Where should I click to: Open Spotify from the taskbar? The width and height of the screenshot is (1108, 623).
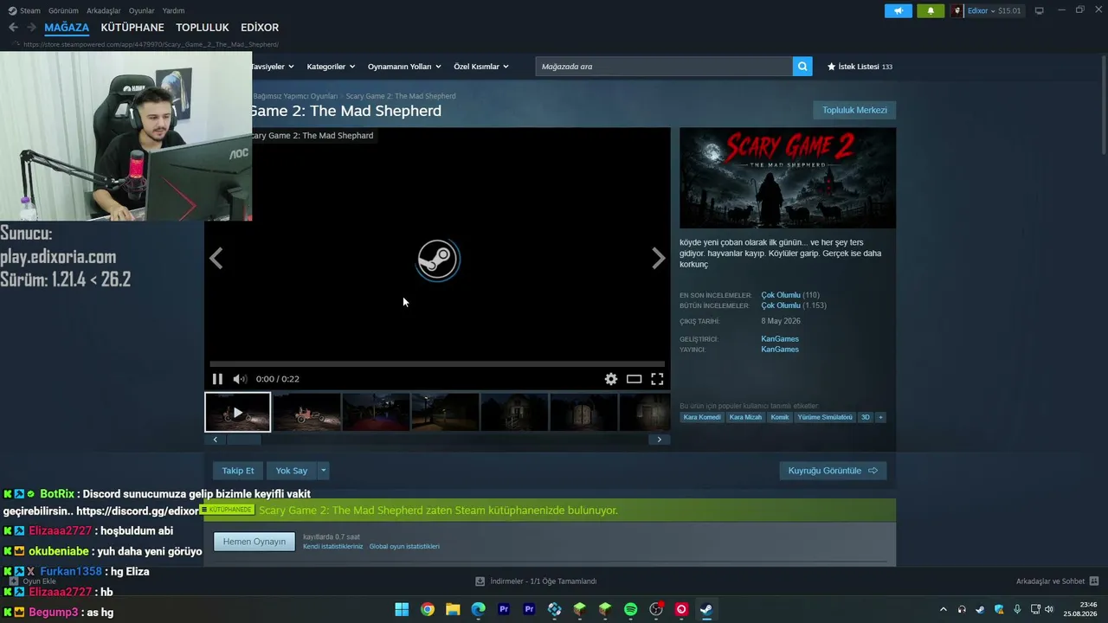(631, 609)
